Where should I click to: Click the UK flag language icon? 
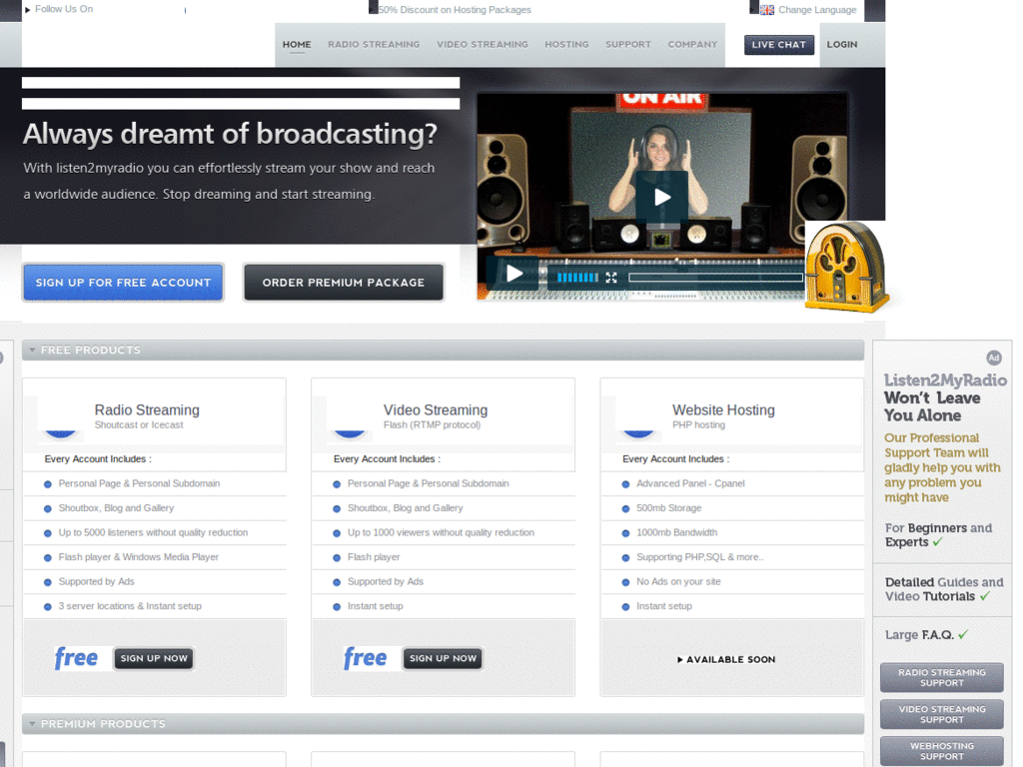pyautogui.click(x=766, y=10)
